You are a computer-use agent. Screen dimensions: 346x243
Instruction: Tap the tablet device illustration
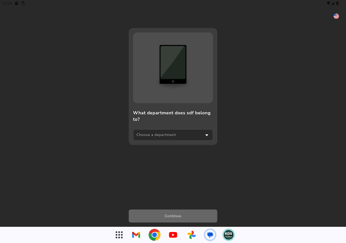(173, 64)
